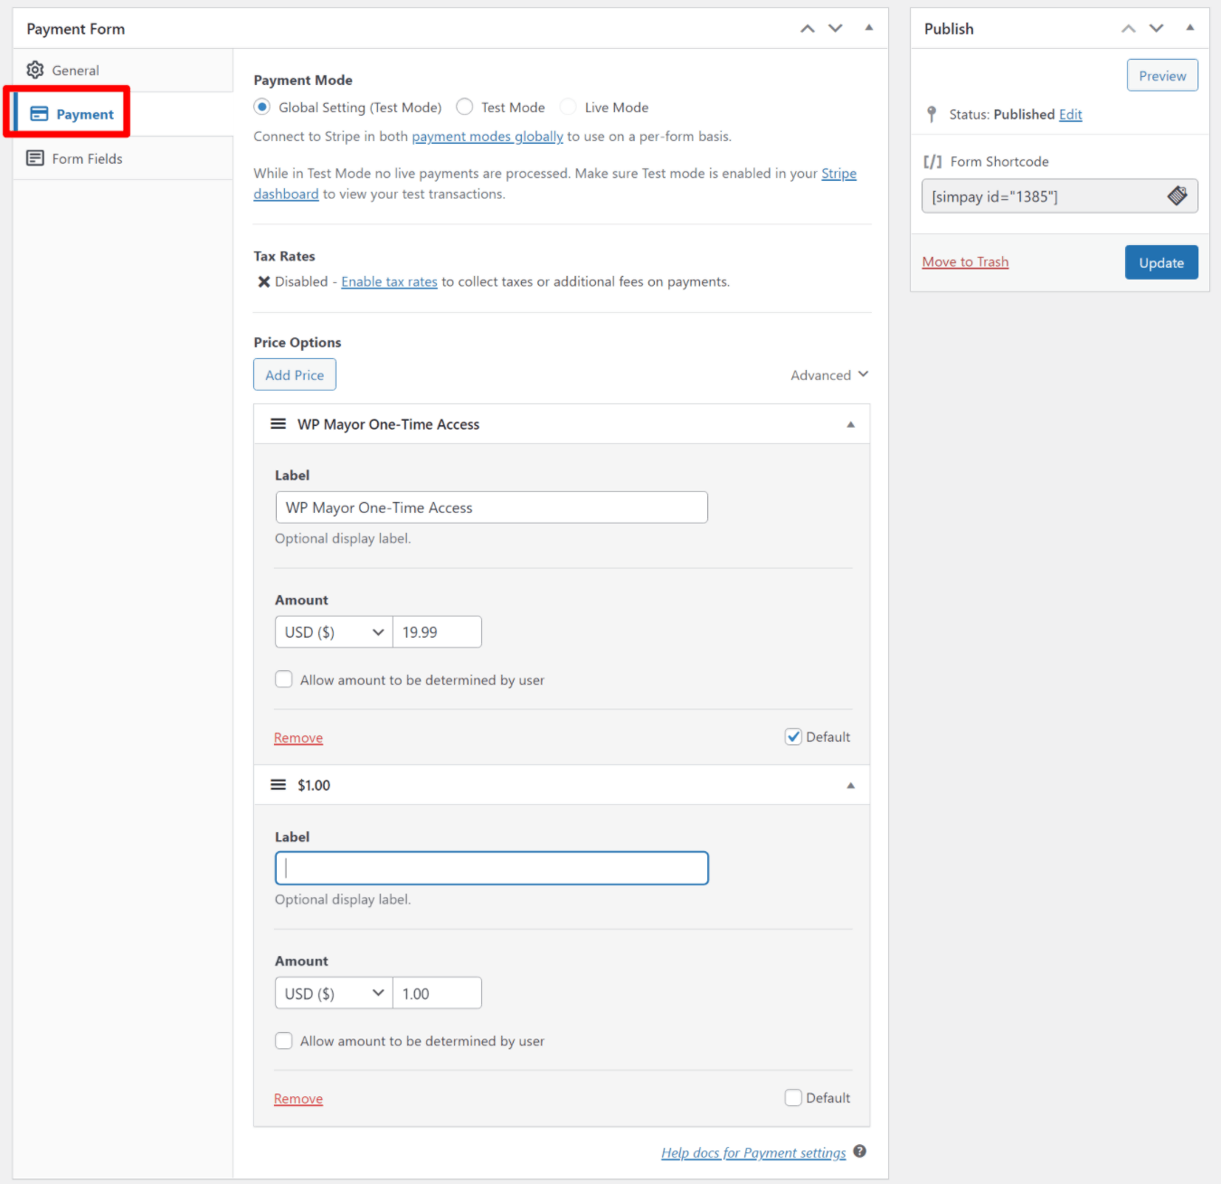
Task: Click Enable tax rates link
Action: [389, 281]
